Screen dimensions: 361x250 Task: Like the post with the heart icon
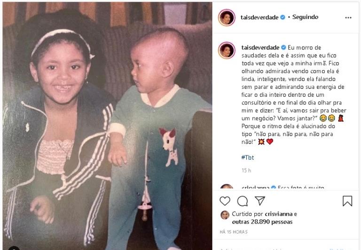pyautogui.click(x=225, y=201)
